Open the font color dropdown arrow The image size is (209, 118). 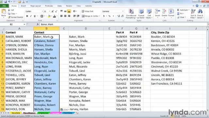57,16
